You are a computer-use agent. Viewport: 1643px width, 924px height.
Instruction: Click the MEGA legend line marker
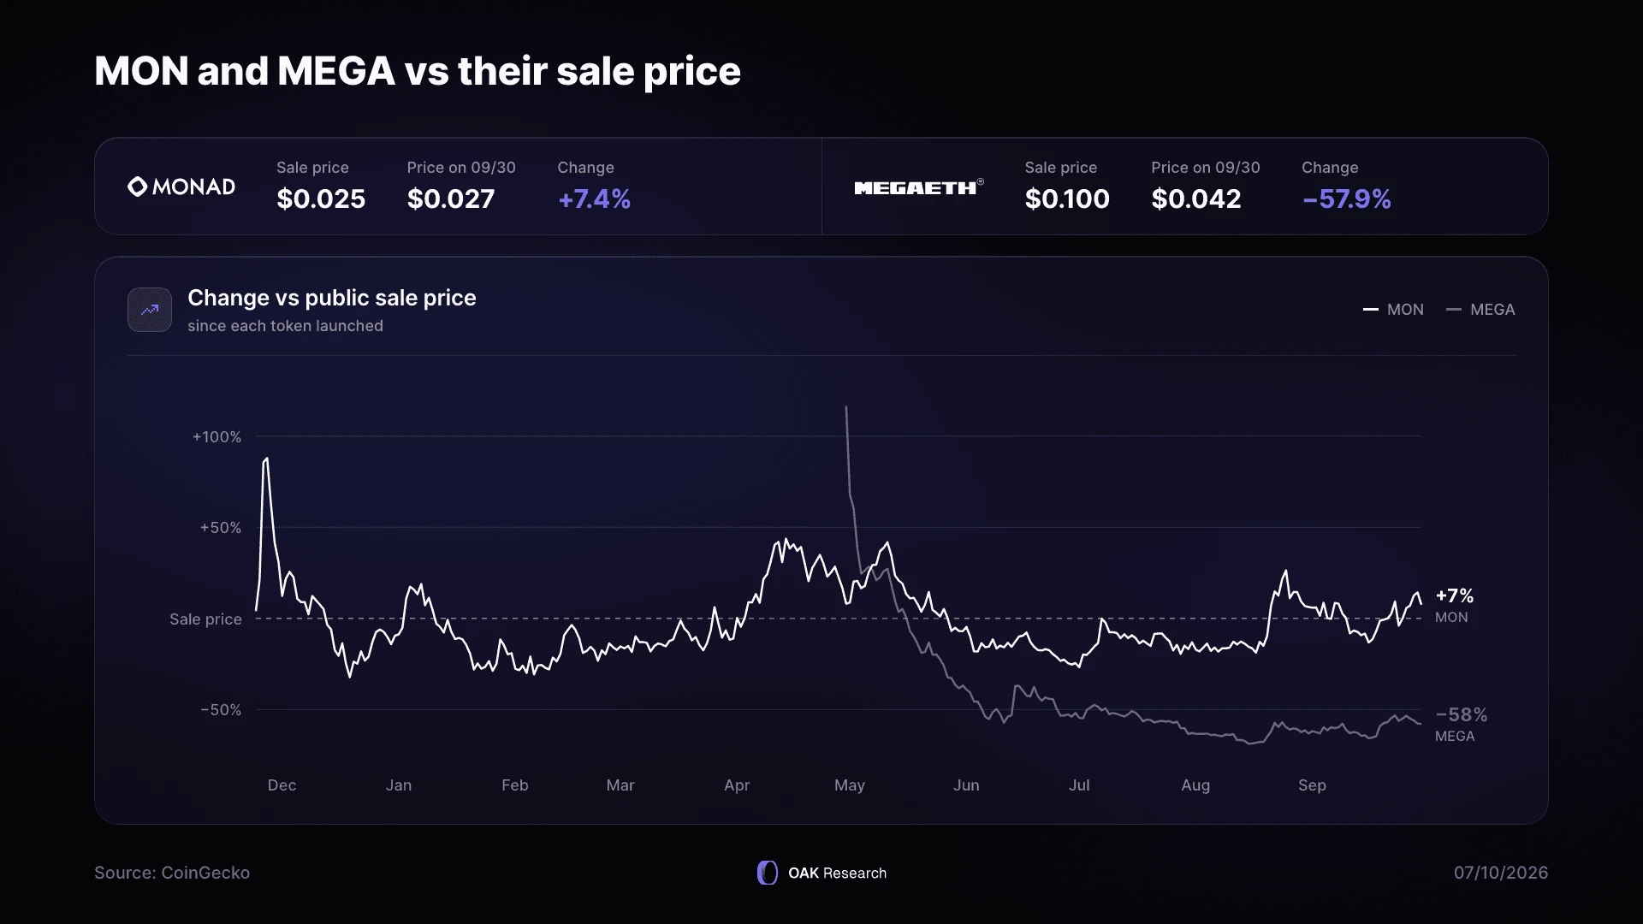click(1453, 310)
